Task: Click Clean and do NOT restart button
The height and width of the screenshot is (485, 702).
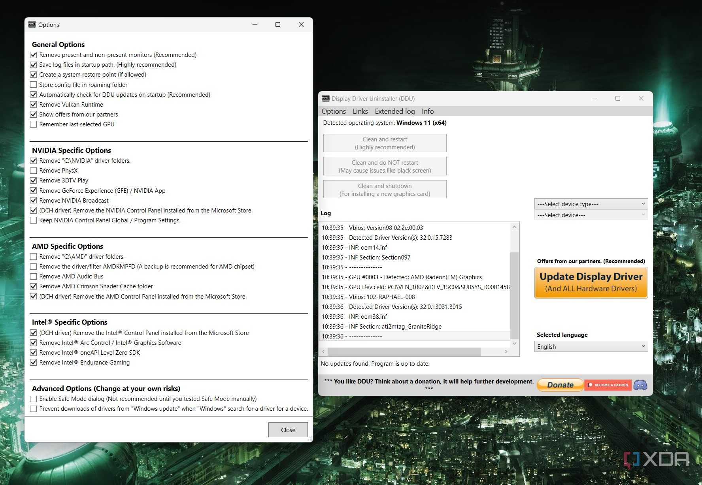Action: (385, 166)
